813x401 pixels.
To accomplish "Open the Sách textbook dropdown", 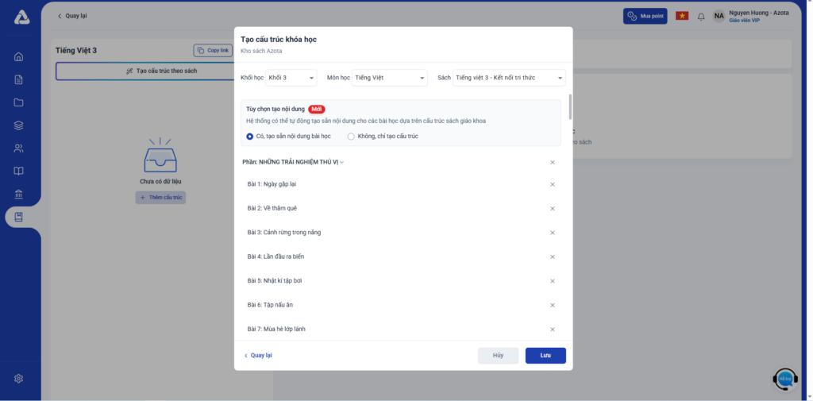I will pyautogui.click(x=509, y=78).
